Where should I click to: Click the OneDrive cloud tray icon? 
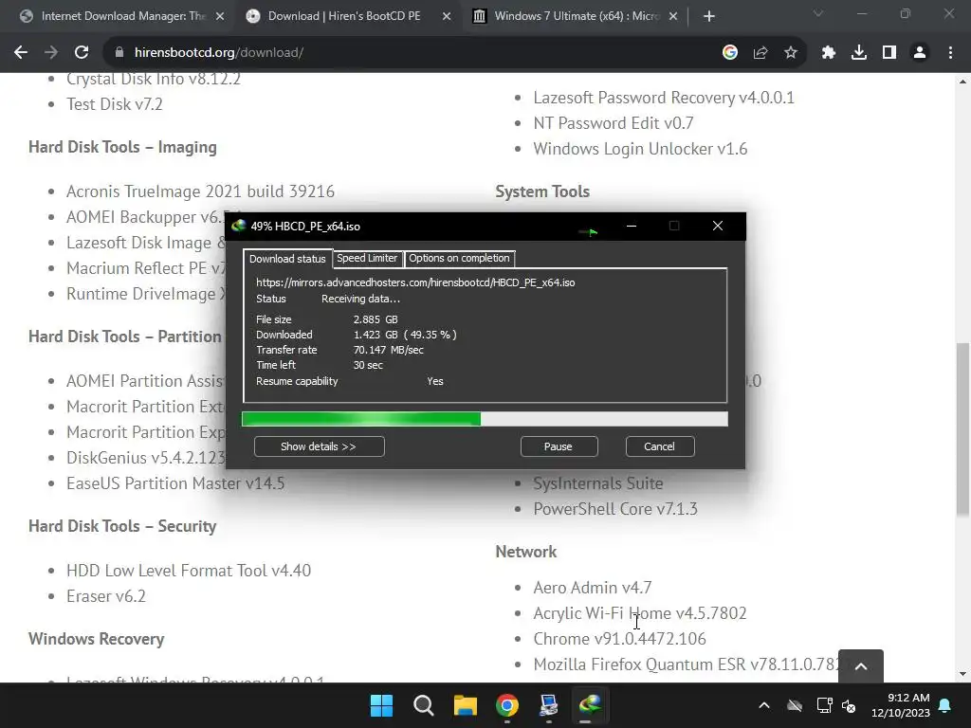pos(795,705)
